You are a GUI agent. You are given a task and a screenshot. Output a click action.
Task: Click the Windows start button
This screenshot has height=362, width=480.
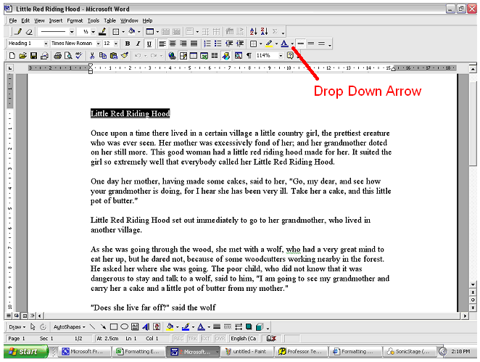coord(25,352)
